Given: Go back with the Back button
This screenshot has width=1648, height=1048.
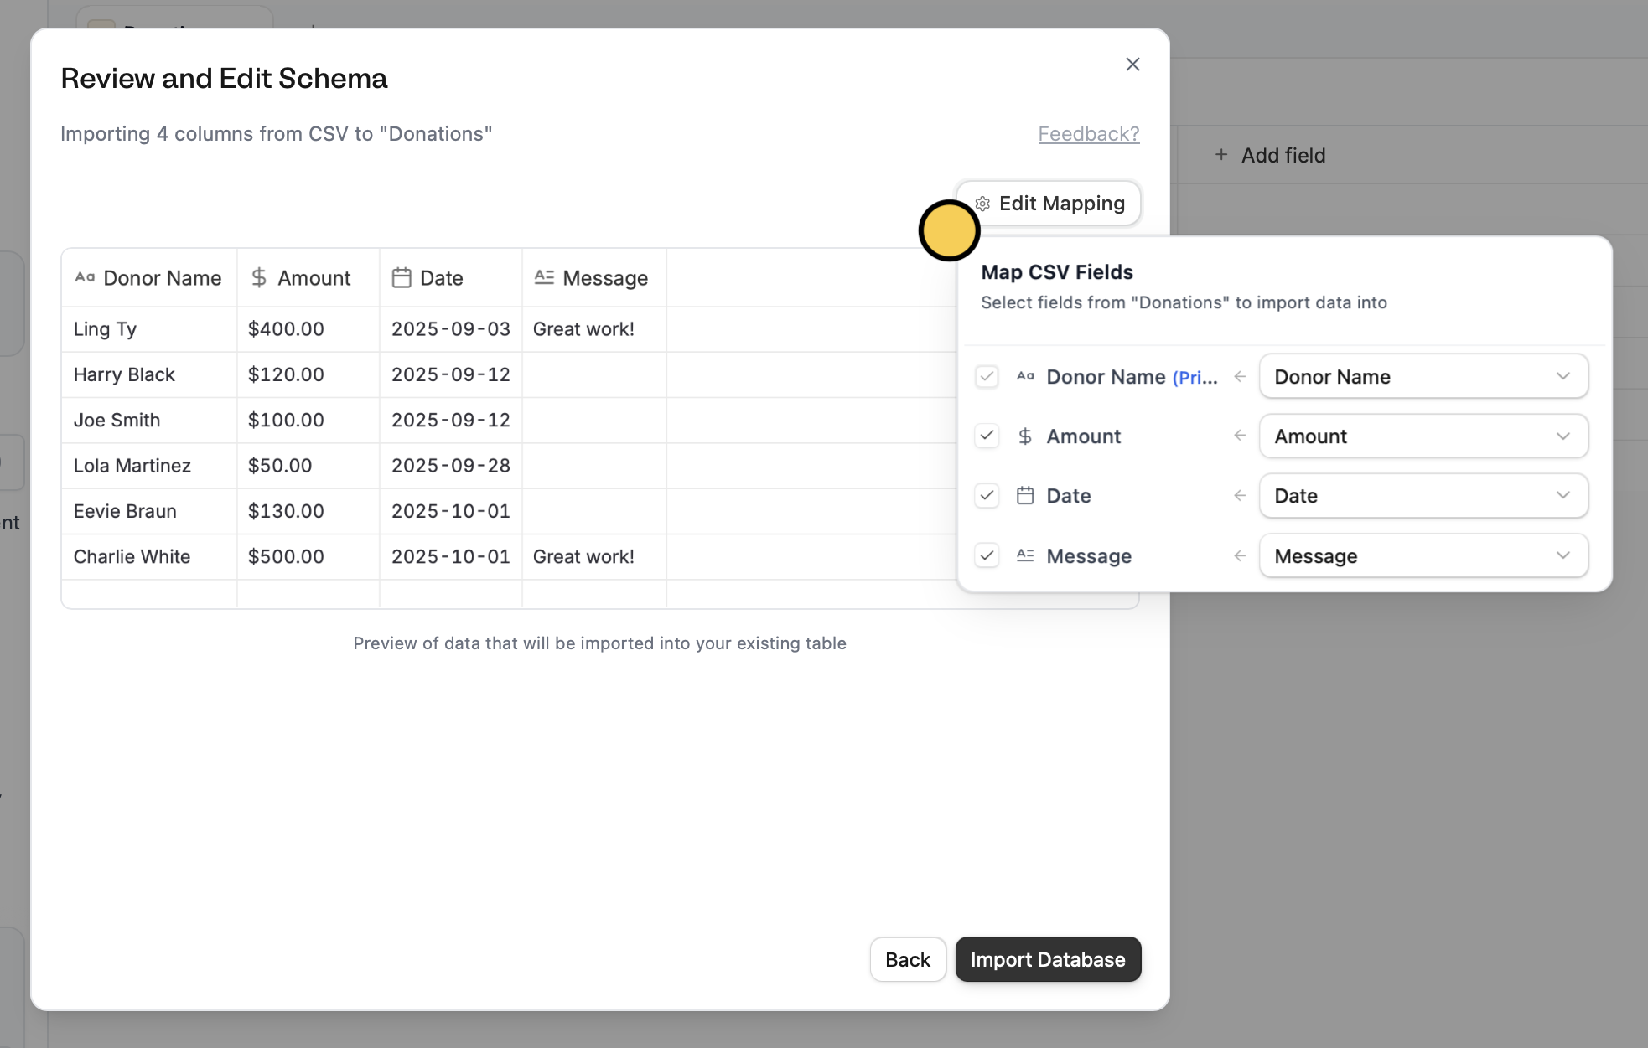Looking at the screenshot, I should click(908, 959).
